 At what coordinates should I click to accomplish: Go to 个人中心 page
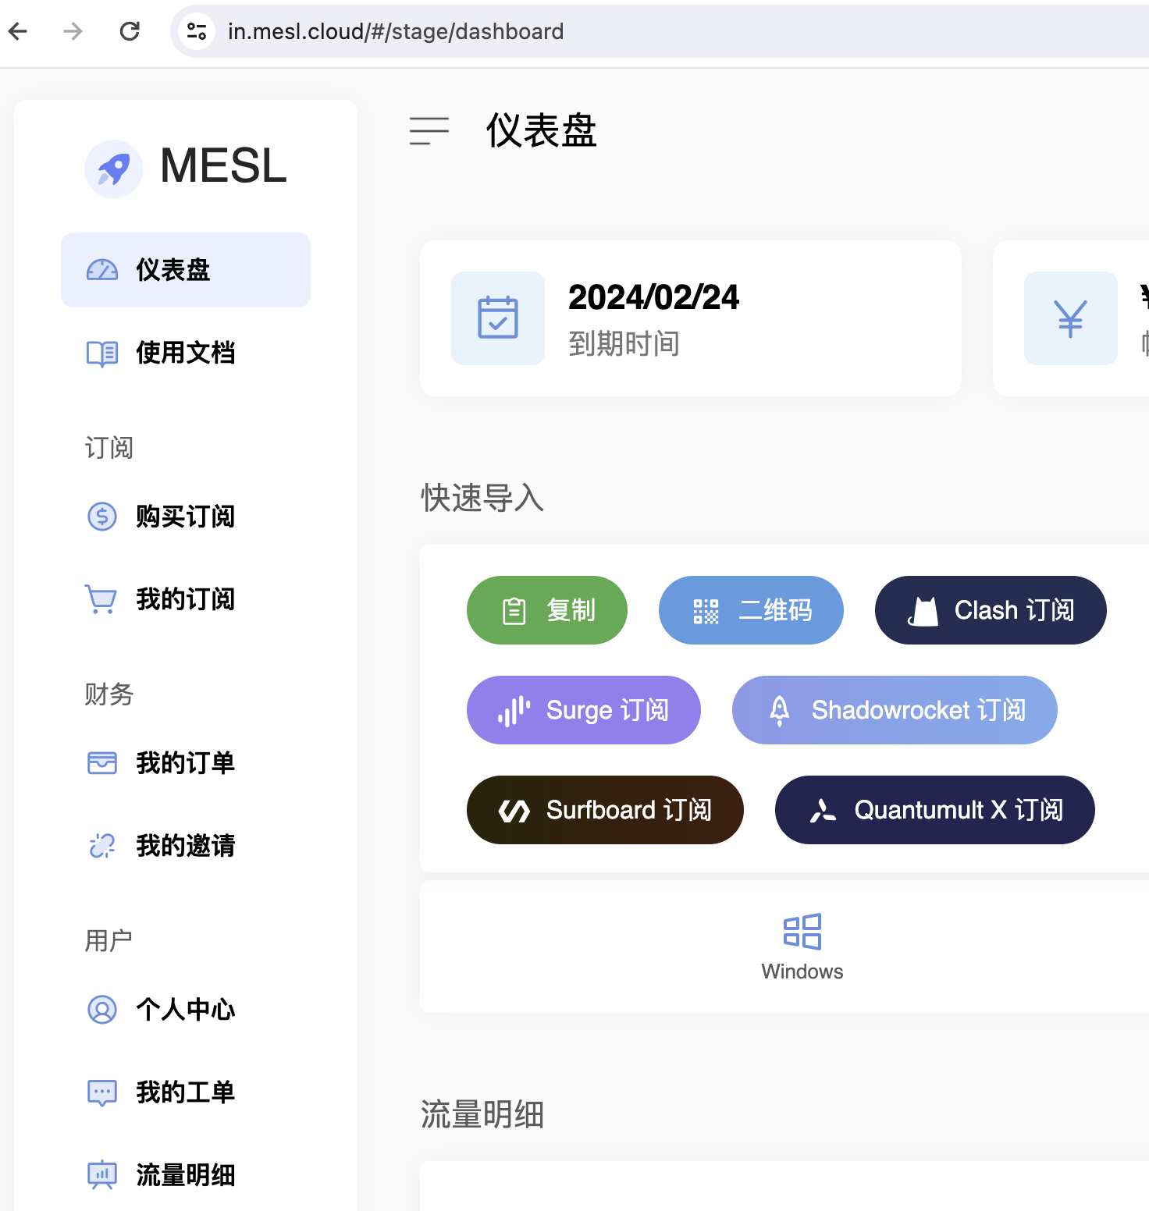[186, 1010]
